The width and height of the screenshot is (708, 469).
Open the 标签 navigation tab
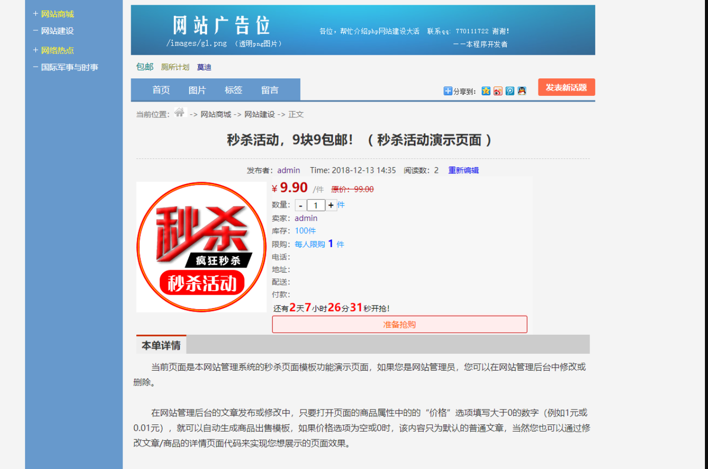[233, 90]
